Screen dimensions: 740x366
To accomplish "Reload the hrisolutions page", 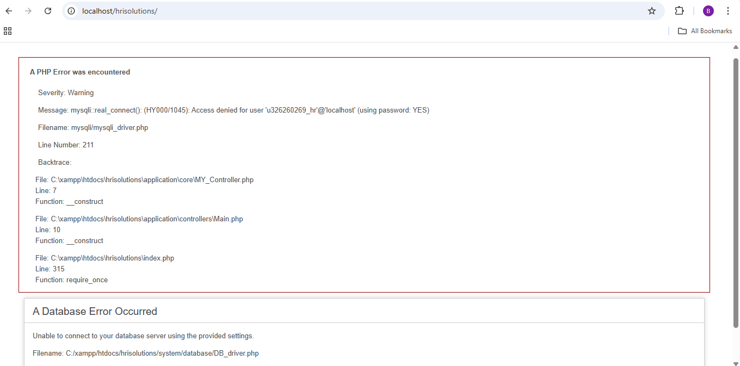I will point(48,11).
